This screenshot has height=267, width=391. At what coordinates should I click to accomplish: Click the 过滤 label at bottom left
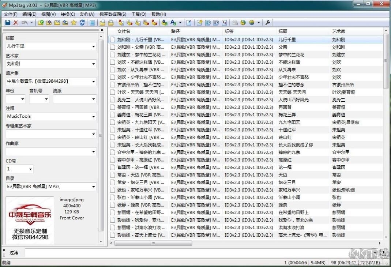point(14,252)
